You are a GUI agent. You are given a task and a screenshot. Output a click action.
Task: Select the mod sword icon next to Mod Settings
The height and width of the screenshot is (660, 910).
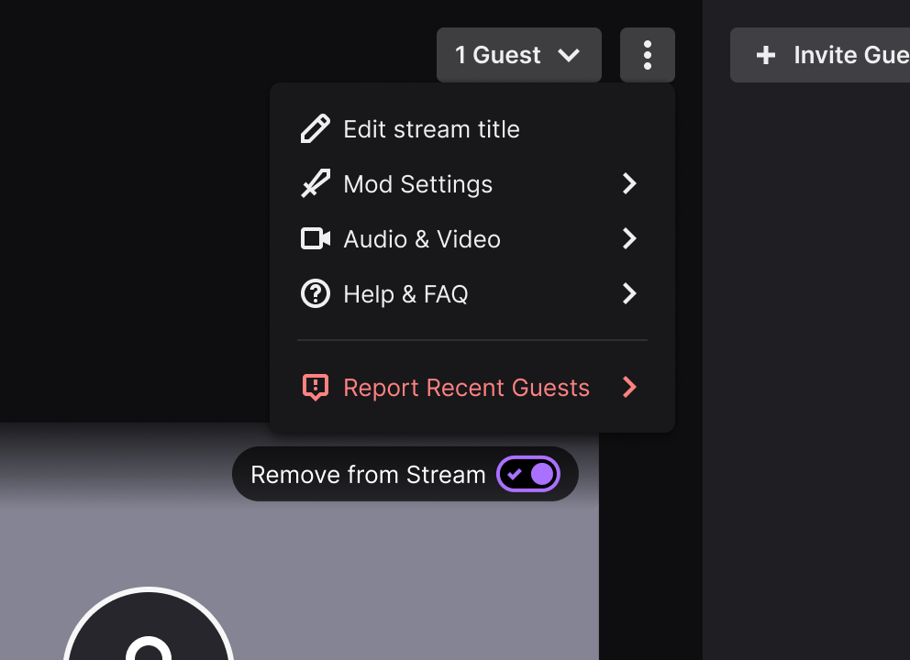point(316,183)
